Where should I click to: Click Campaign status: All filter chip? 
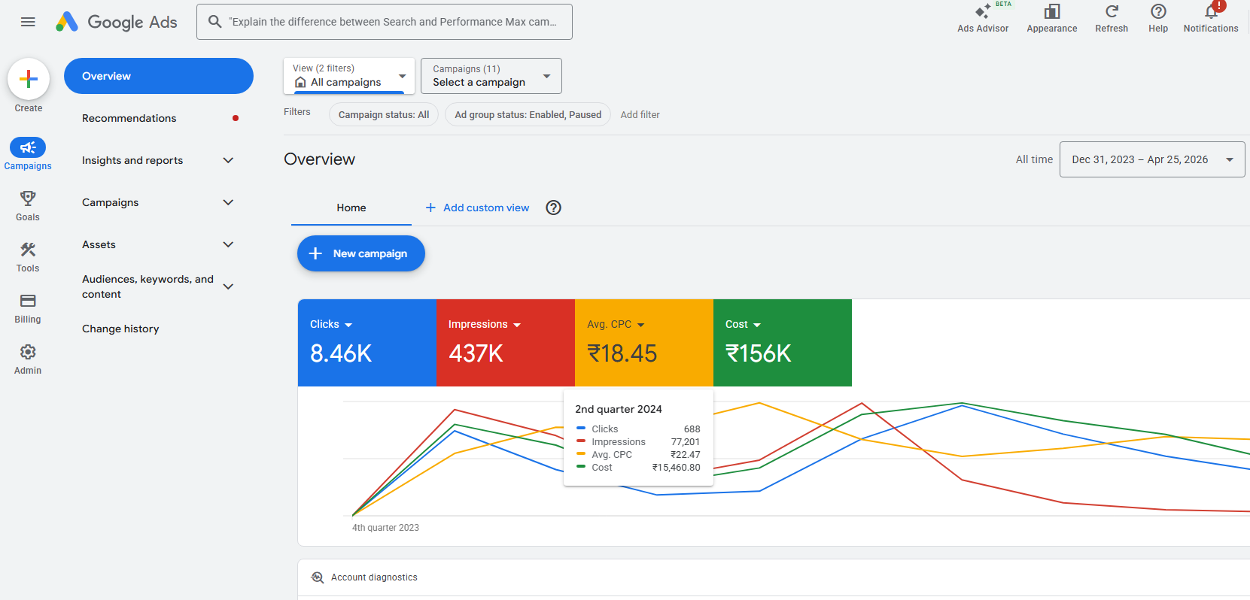[384, 114]
